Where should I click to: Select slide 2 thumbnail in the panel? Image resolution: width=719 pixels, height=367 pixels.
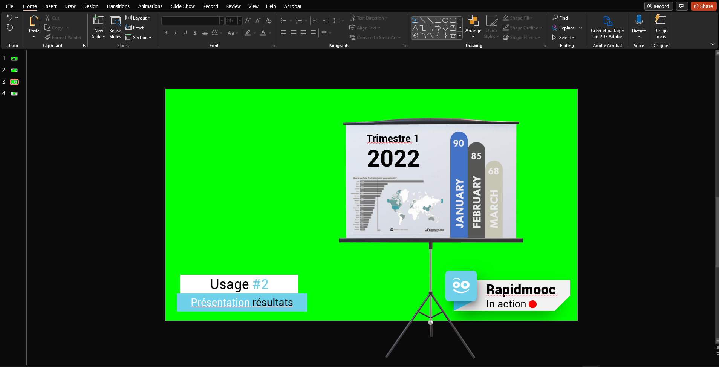(x=14, y=70)
